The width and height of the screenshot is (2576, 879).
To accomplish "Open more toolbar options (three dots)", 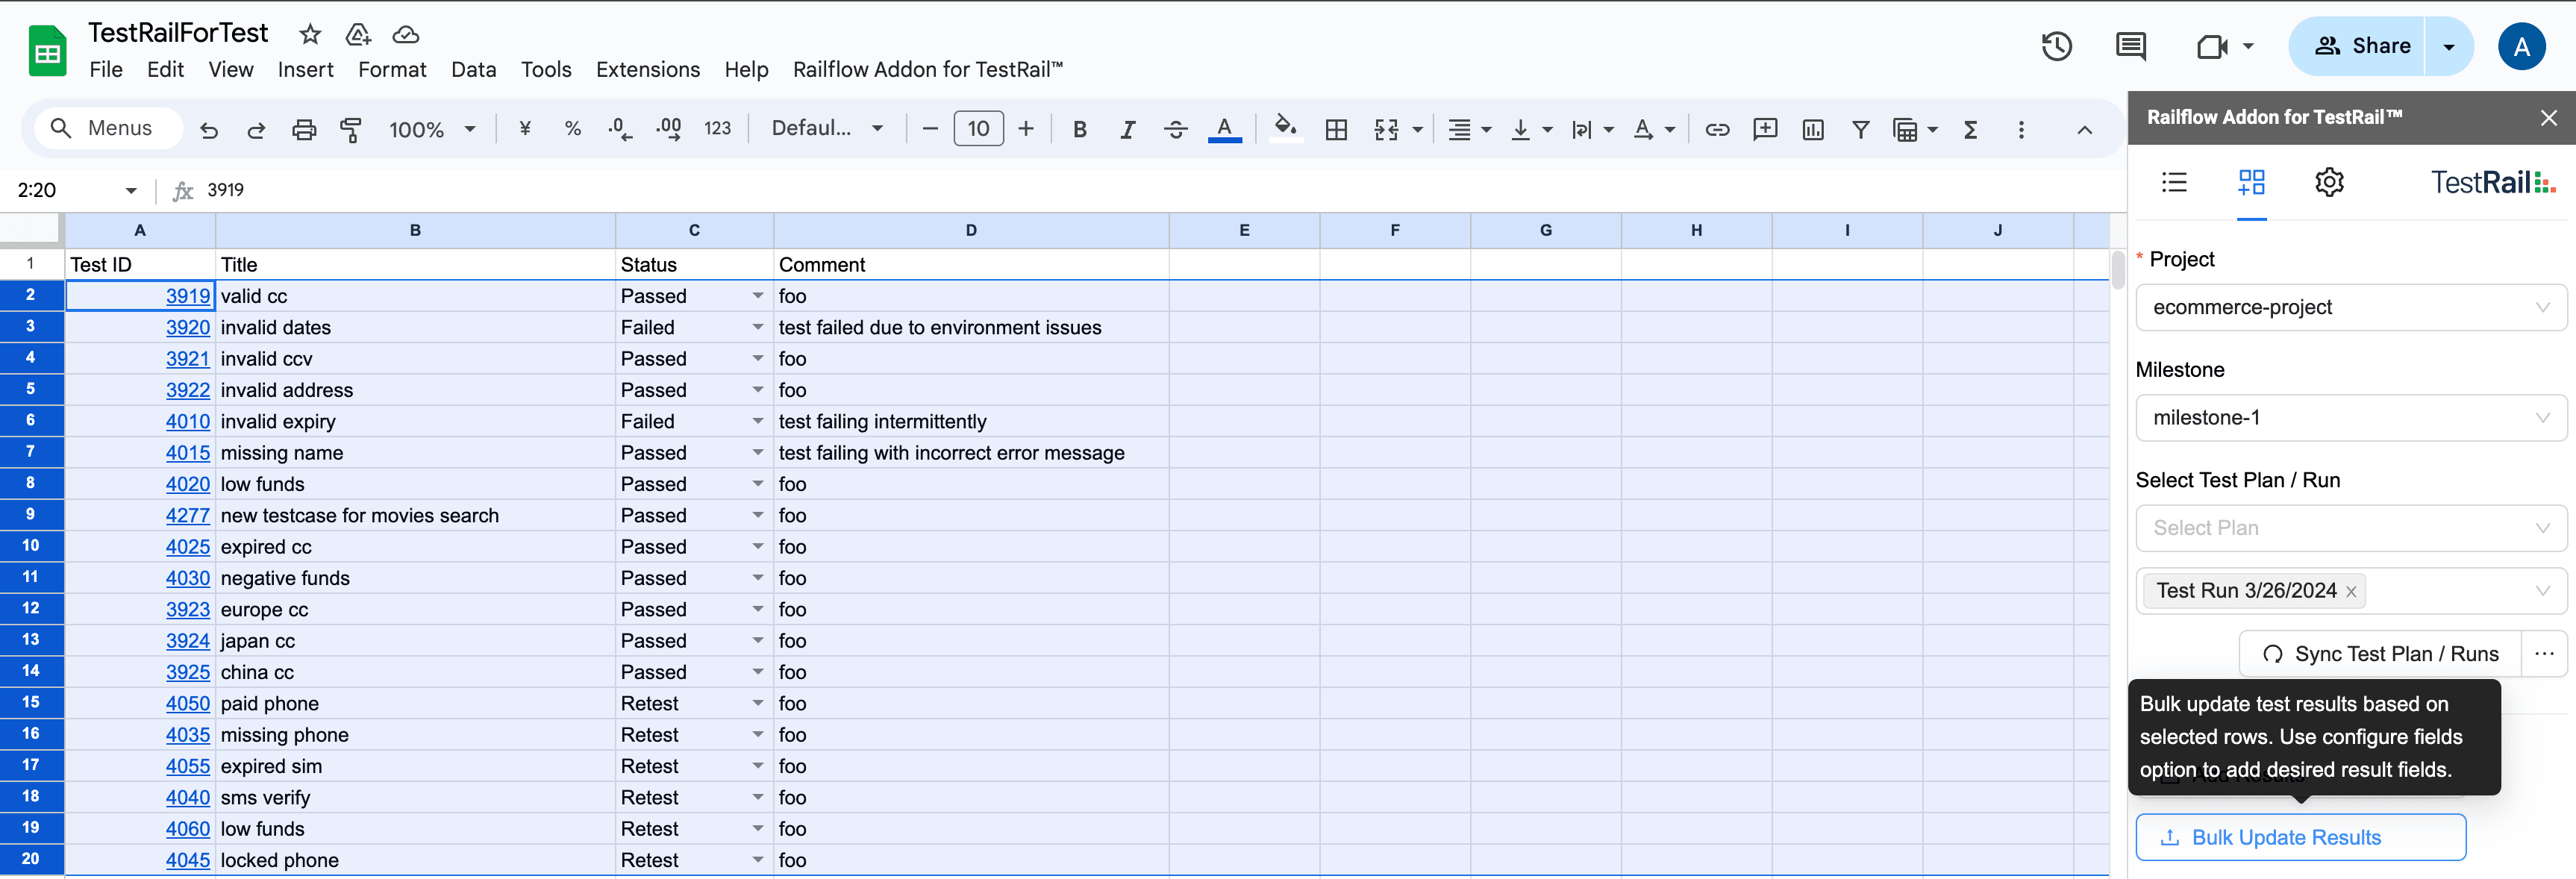I will (x=2021, y=129).
